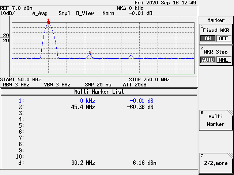The image size is (234, 175).
Task: Click delta reference level 6.16 dBm
Action: point(144,163)
